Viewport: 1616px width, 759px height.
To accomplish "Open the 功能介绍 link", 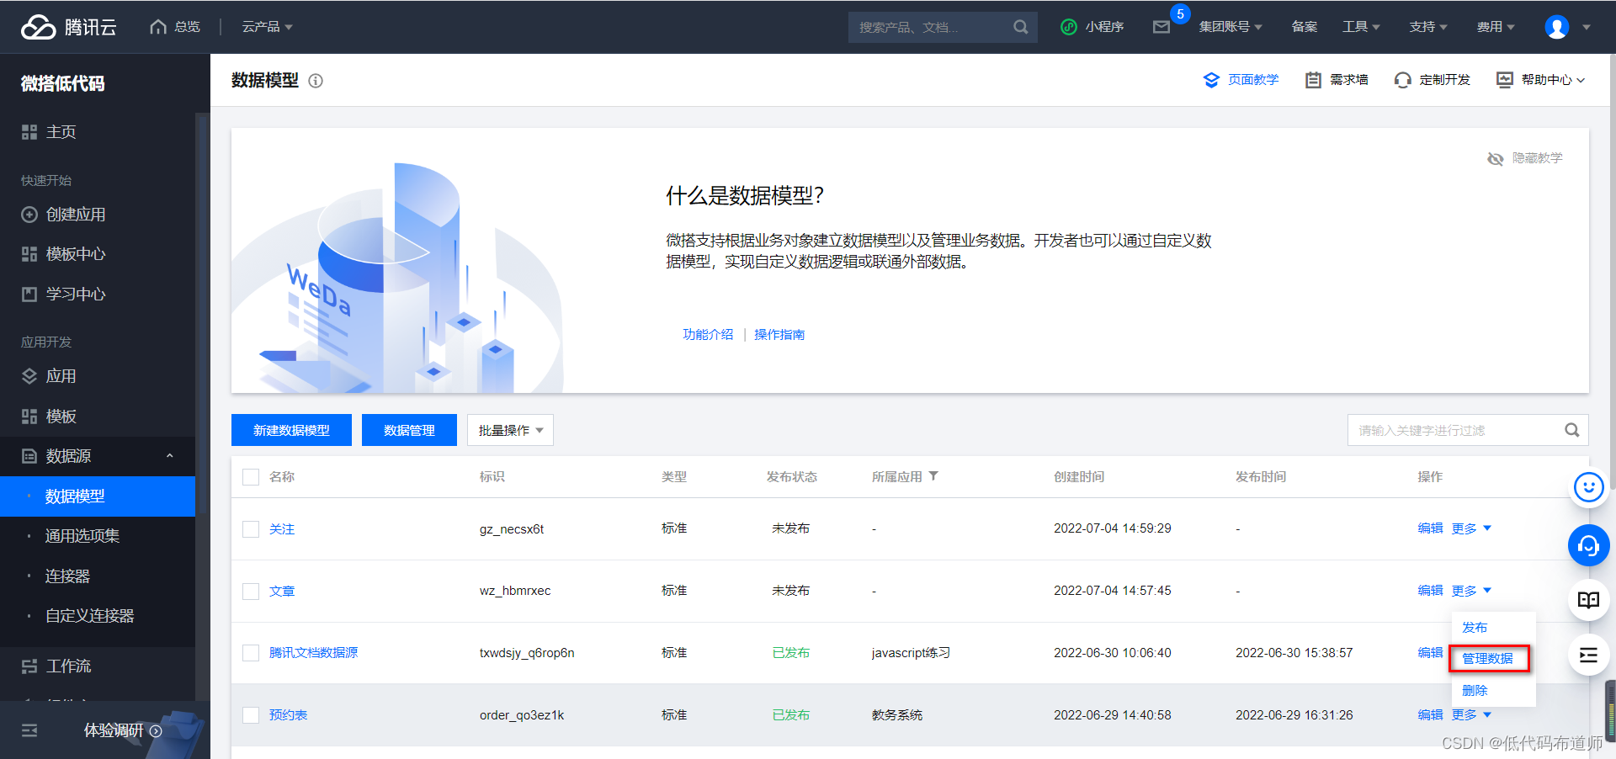I will pos(708,335).
